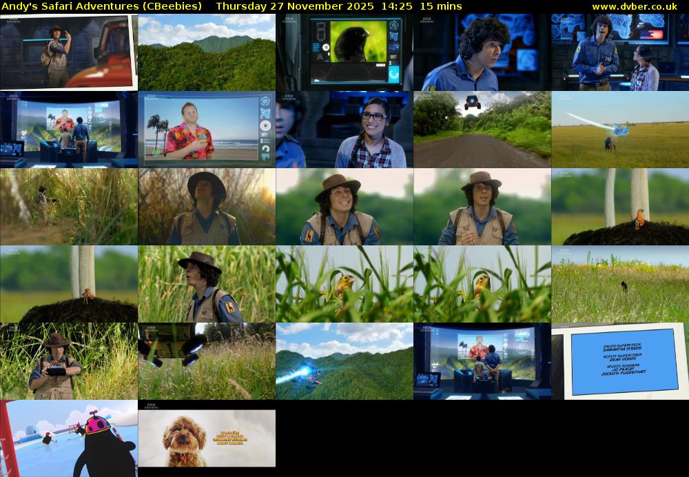Open thumbnail of blue streak over mountains
Image resolution: width=689 pixels, height=477 pixels.
pos(344,361)
